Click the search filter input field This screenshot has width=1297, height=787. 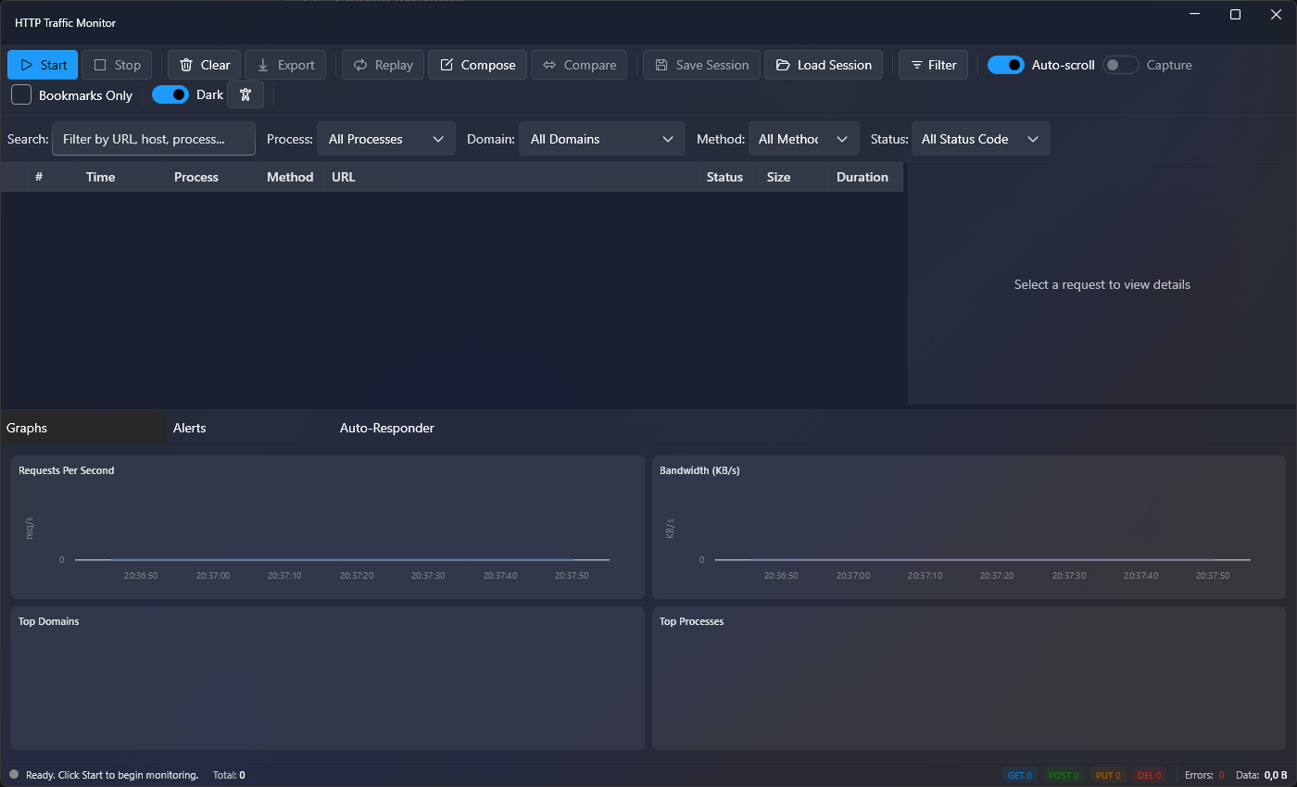[x=154, y=139]
